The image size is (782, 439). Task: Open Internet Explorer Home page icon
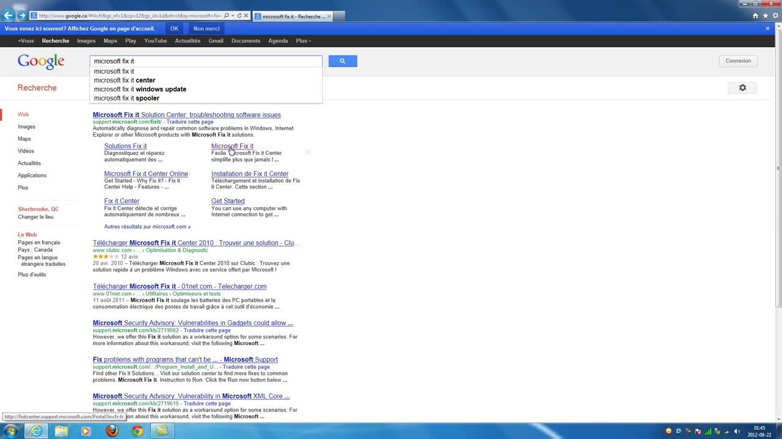tap(755, 16)
